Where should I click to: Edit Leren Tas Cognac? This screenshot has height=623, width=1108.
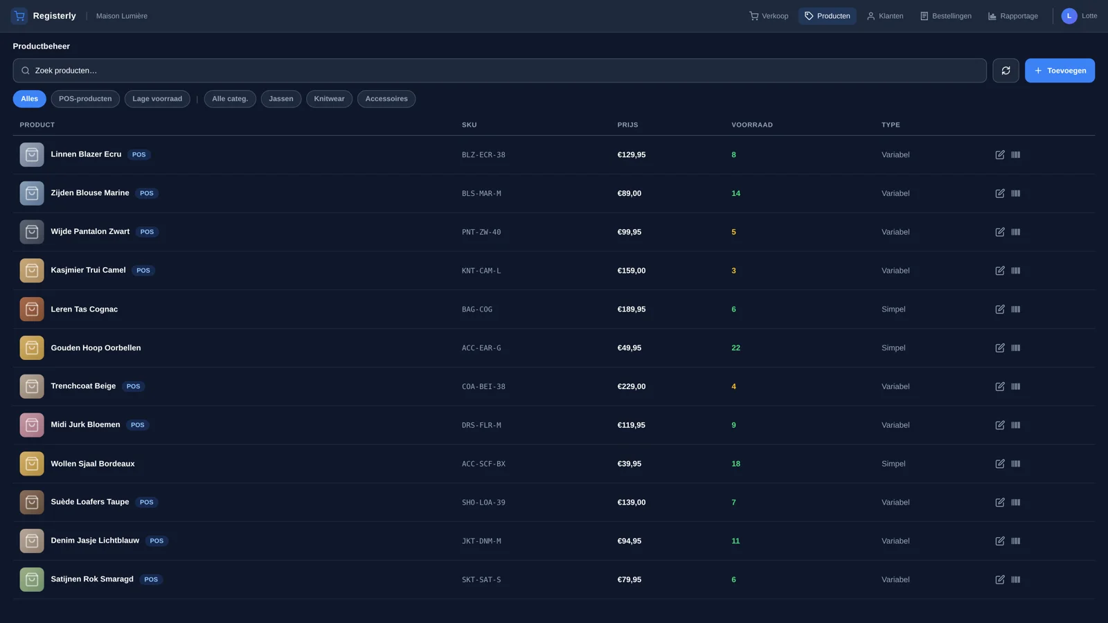[x=1000, y=309]
